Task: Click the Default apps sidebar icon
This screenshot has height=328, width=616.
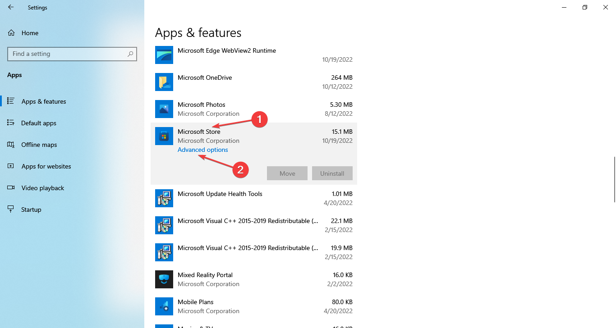Action: coord(11,123)
